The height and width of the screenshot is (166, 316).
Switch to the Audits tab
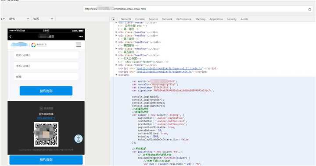[244, 19]
